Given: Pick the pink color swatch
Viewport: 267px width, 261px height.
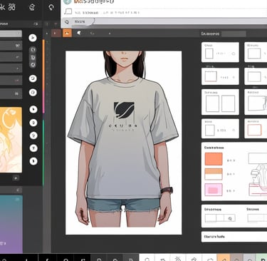Looking at the screenshot, I should [214, 190].
